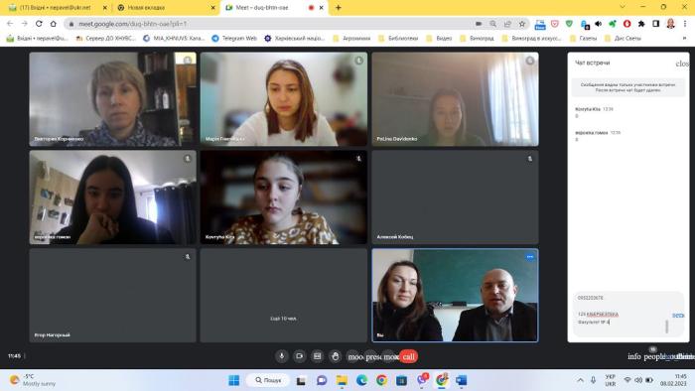Image resolution: width=695 pixels, height=391 pixels.
Task: Open the Дис Светы bookmarks folder
Action: pos(623,39)
